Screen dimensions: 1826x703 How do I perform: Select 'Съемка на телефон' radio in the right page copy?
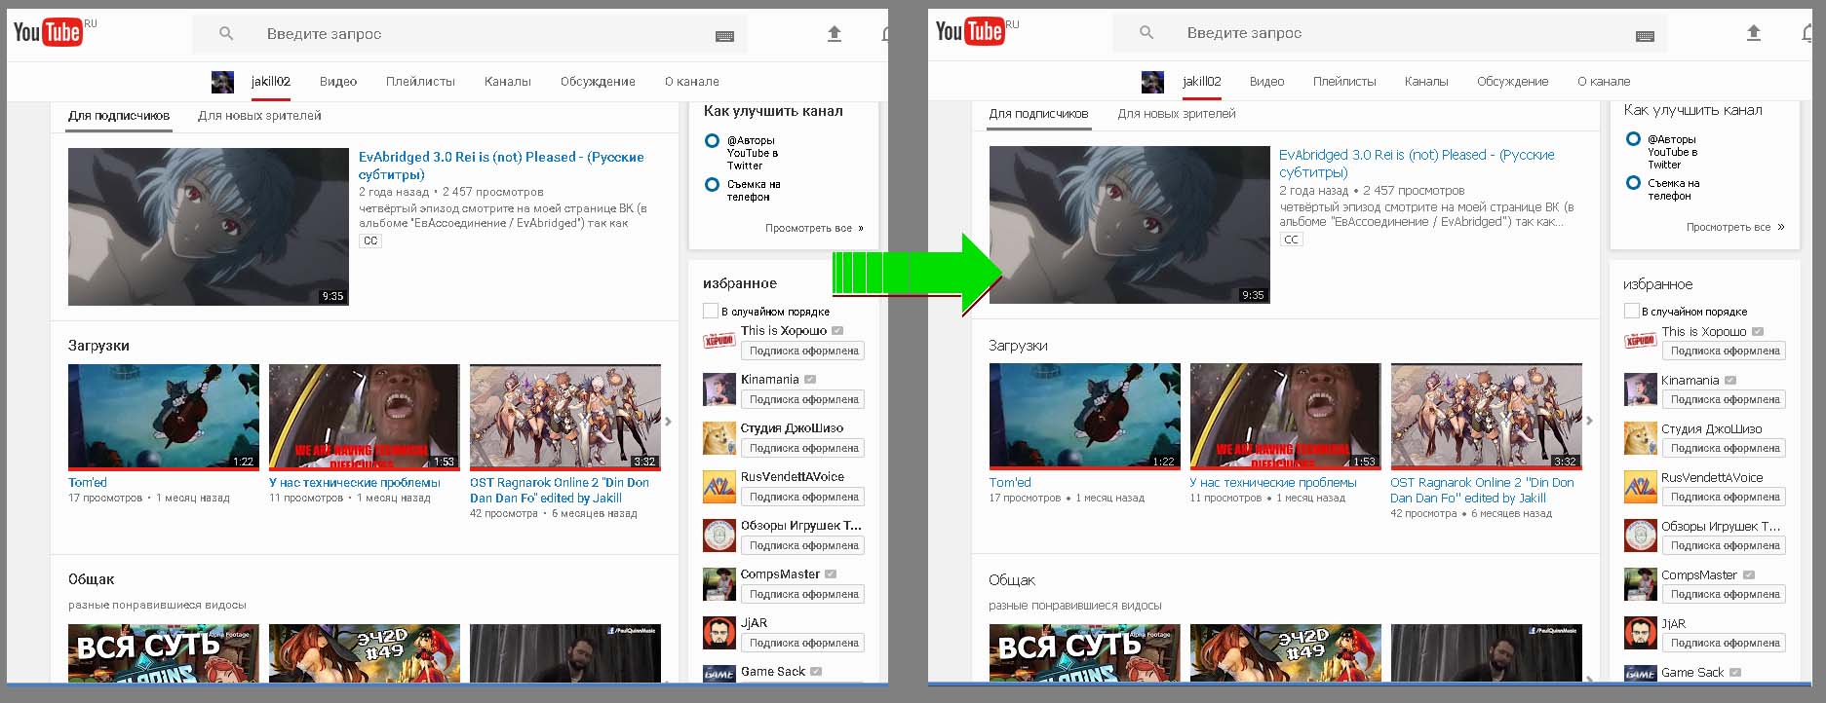(1633, 183)
